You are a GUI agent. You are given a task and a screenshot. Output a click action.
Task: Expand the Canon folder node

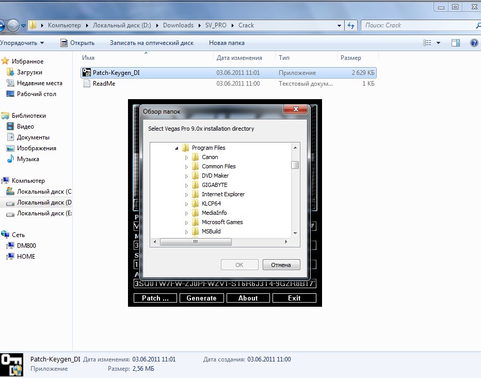click(186, 157)
